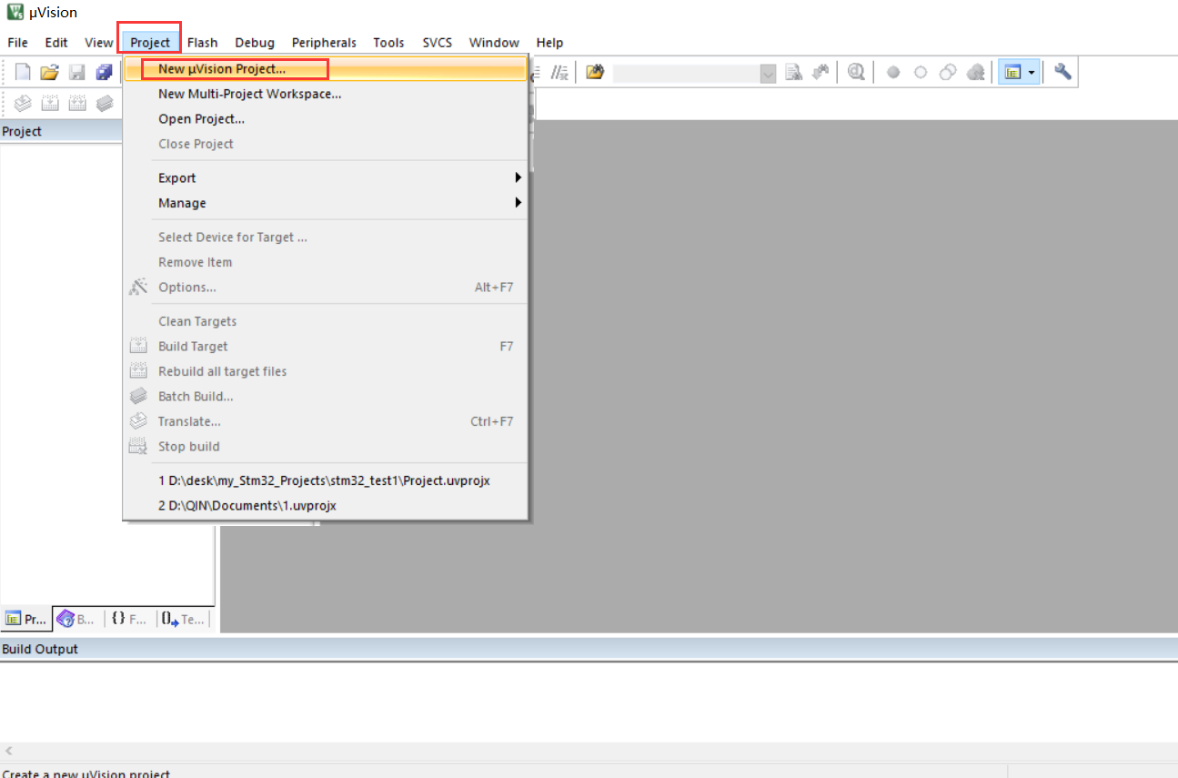Image resolution: width=1178 pixels, height=778 pixels.
Task: Click the Rebuild toolbar icon
Action: tap(77, 104)
